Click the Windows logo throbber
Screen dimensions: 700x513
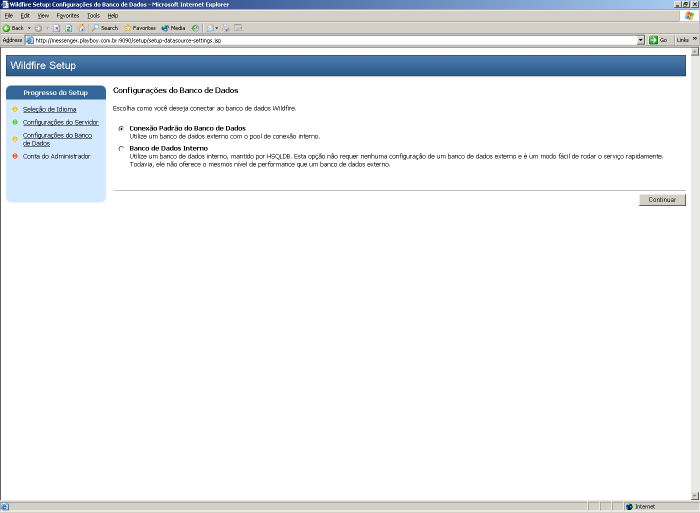tap(689, 15)
